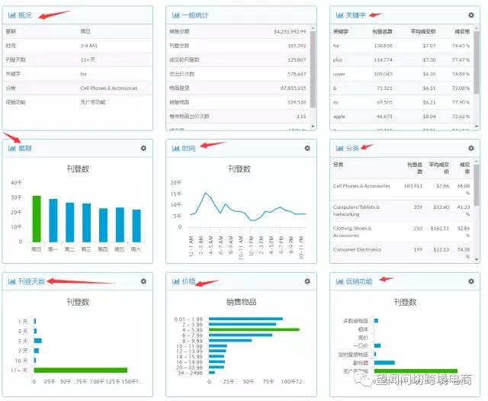This screenshot has width=488, height=401.
Task: Click value $7.07 in keyword table
Action: click(429, 46)
